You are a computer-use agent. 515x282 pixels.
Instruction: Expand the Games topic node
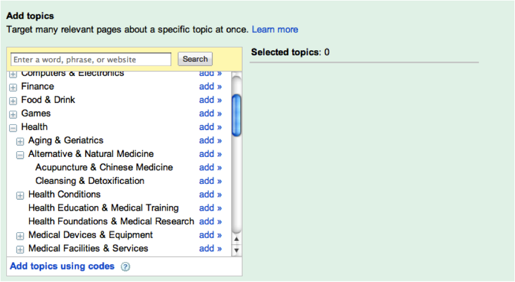13,114
